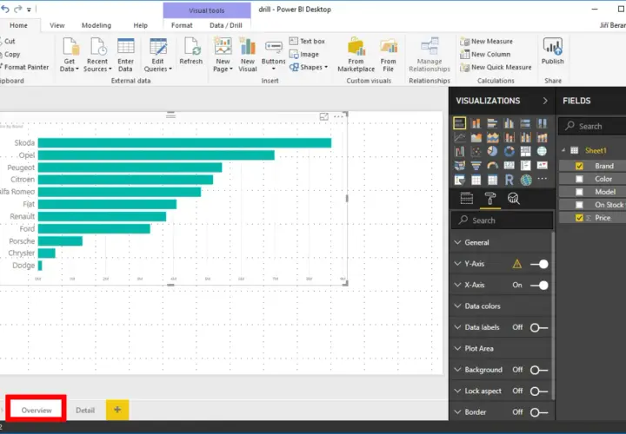The width and height of the screenshot is (626, 434).
Task: Click the Refresh button
Action: (190, 50)
